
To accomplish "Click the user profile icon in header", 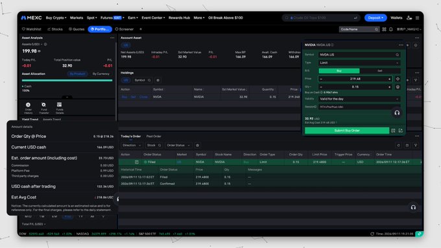I will [x=409, y=17].
